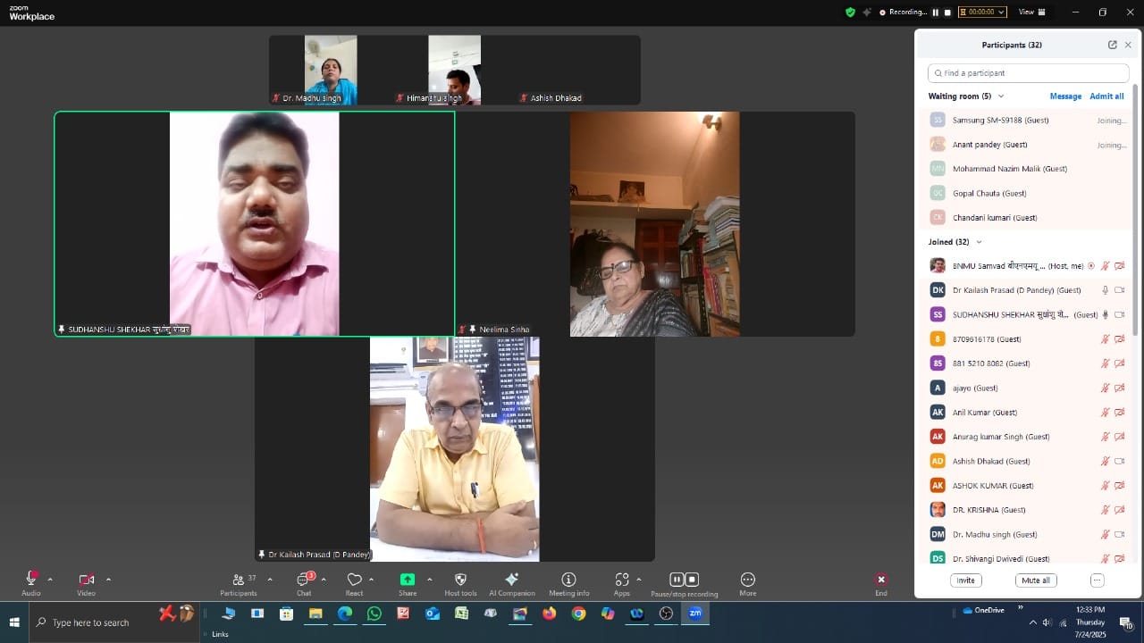1144x643 pixels.
Task: Open the Apps icon
Action: (x=621, y=580)
